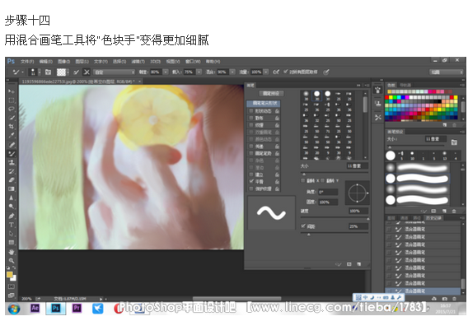Select the Zoom tool magnifier
Screen dimensions: 468x321
[12, 261]
